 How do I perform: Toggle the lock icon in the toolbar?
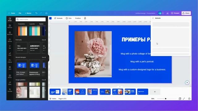(x=85, y=18)
